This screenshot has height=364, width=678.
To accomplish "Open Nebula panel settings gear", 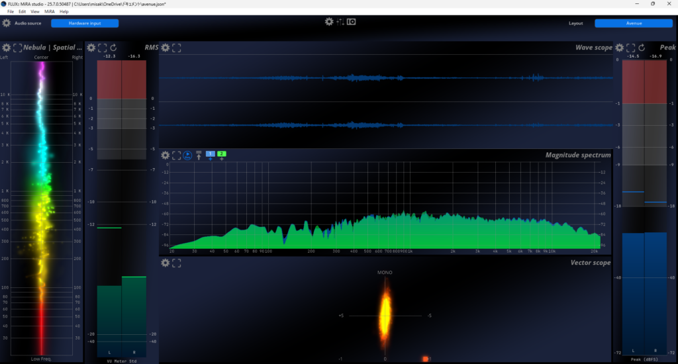I will 6,48.
